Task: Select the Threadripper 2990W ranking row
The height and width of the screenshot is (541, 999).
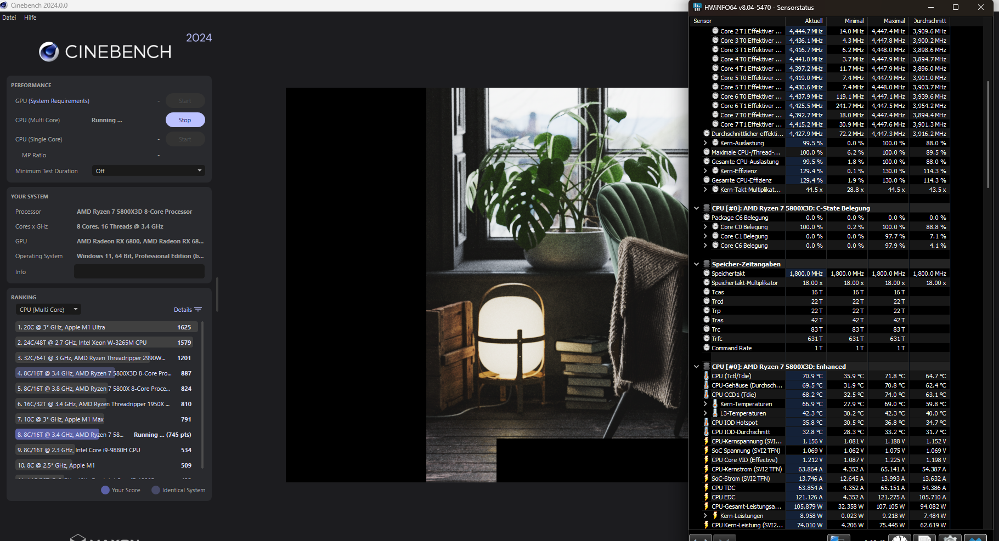Action: 106,358
